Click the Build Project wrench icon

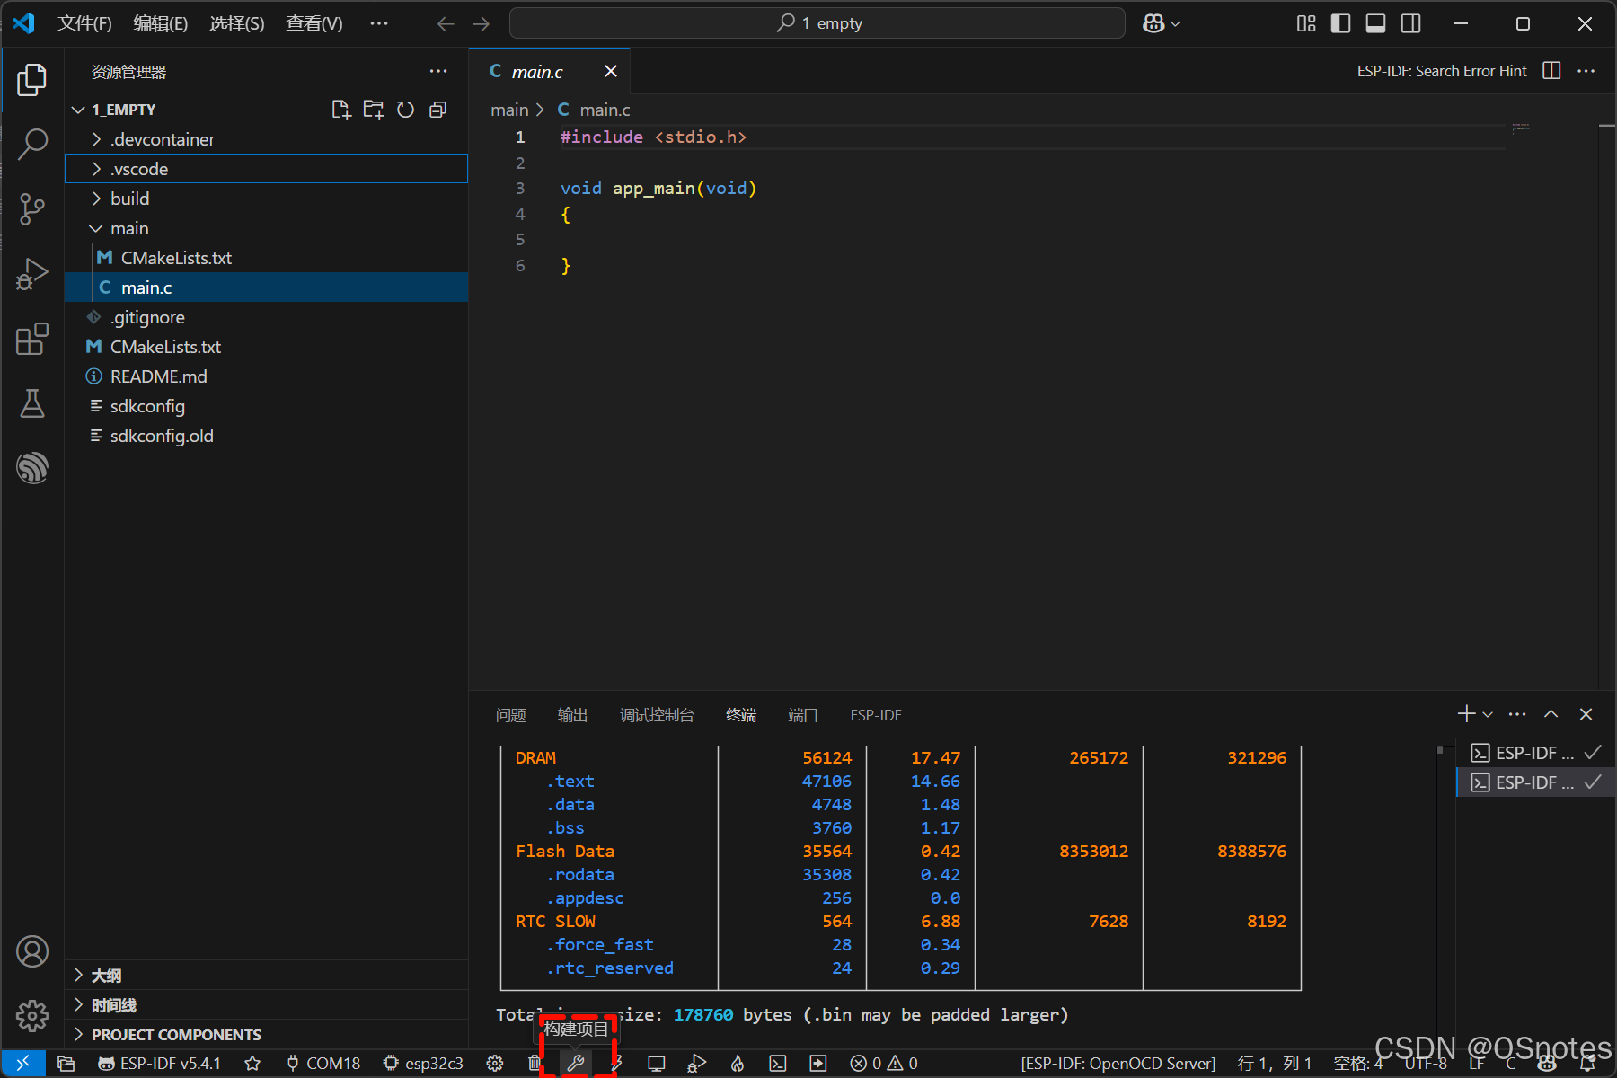pos(576,1063)
